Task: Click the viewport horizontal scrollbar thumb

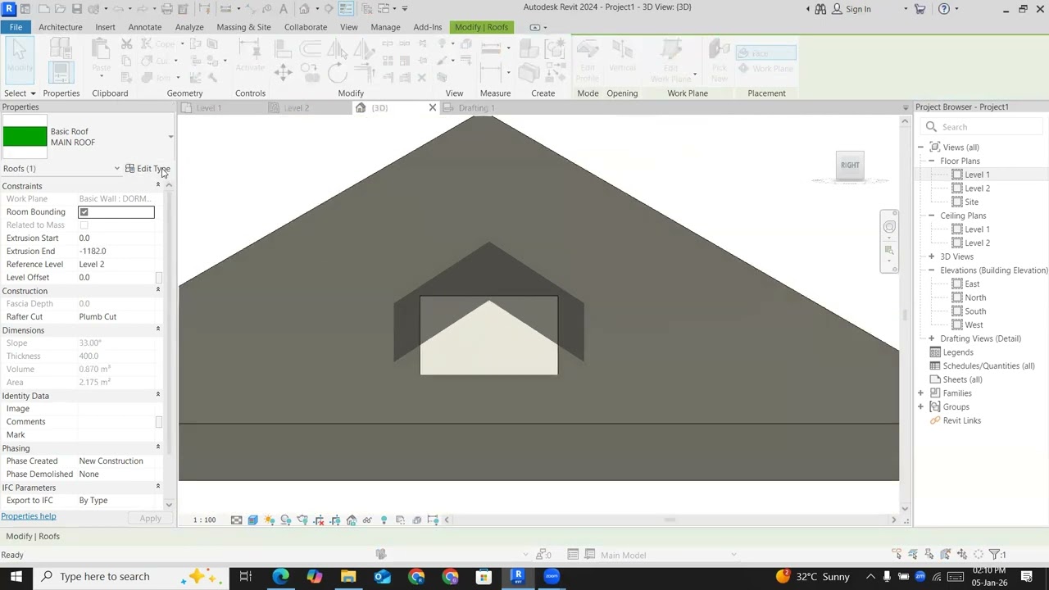Action: point(670,520)
